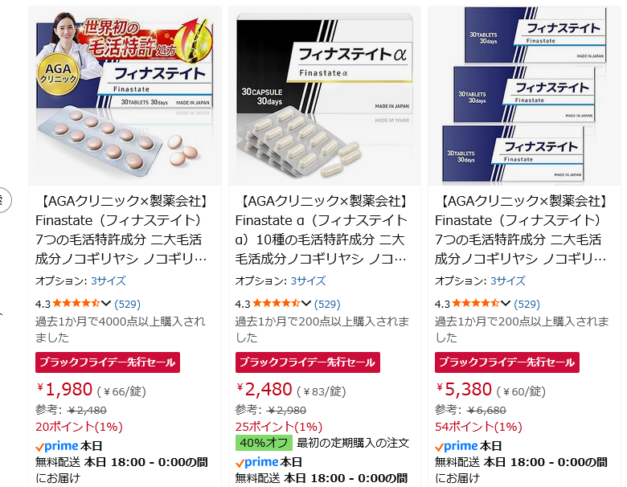The width and height of the screenshot is (627, 487).
Task: Open the first product's 529 reviews link
Action: [x=128, y=305]
